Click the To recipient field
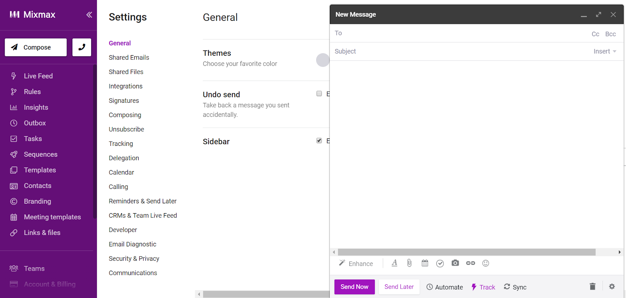Viewport: 626px width, 298px height. click(x=462, y=33)
